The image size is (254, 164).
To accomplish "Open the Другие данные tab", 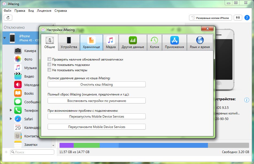I will point(133,42).
